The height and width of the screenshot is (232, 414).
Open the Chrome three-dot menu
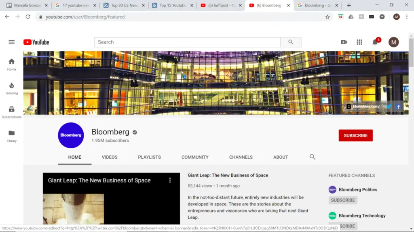(406, 17)
